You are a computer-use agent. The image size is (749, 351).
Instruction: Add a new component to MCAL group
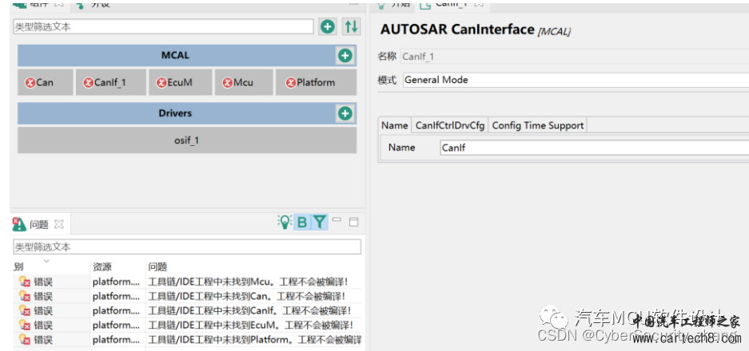click(345, 56)
